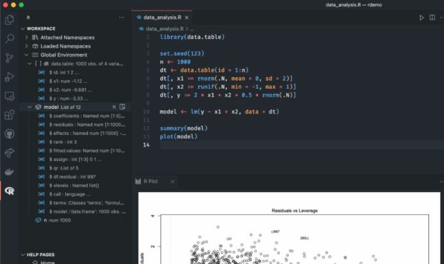Select the $ id: int row

tap(75, 72)
